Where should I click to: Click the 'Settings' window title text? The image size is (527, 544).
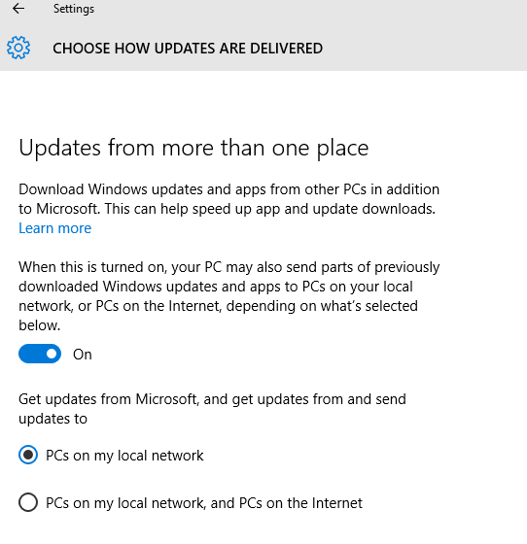(x=74, y=9)
